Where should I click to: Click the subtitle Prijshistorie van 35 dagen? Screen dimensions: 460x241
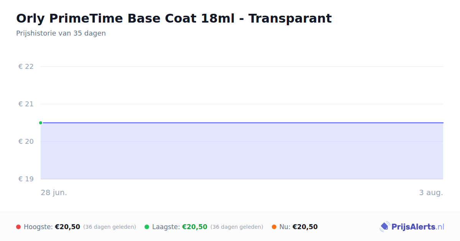coord(61,33)
